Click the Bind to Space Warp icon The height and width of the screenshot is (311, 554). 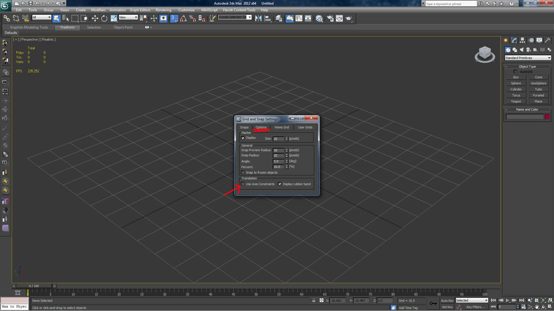click(x=26, y=18)
